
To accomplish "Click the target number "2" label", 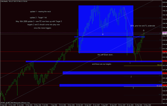I will pyautogui.click(x=131, y=77).
